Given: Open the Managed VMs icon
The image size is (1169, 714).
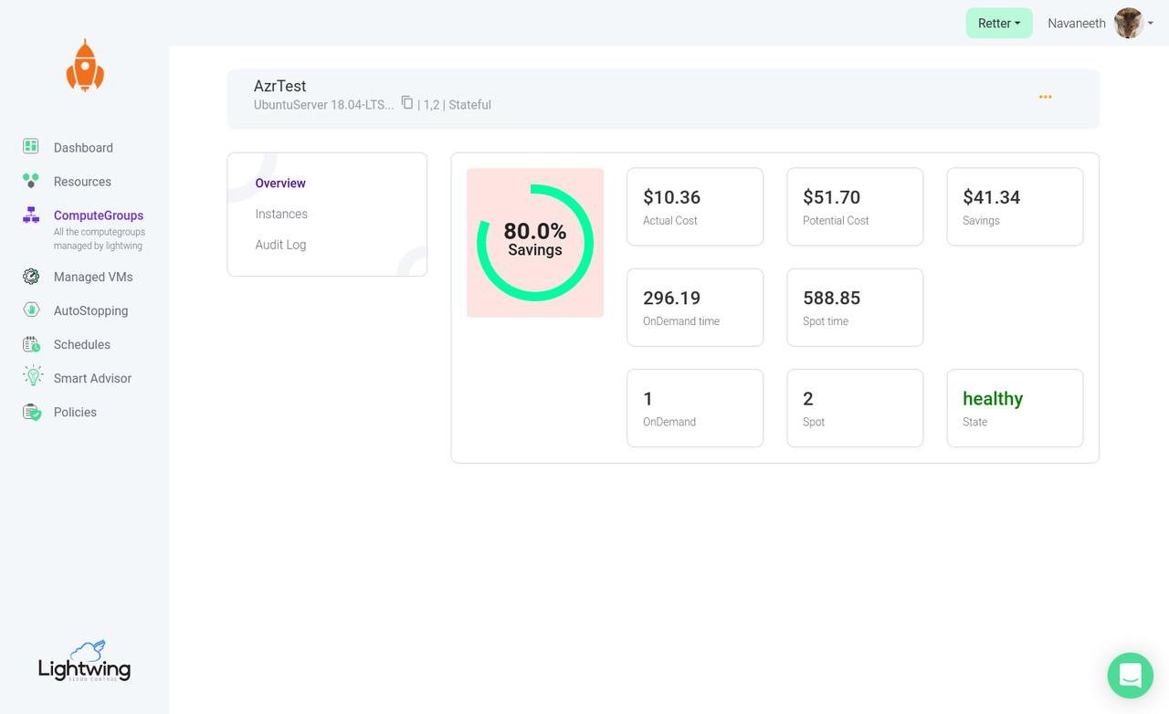Looking at the screenshot, I should pyautogui.click(x=31, y=276).
